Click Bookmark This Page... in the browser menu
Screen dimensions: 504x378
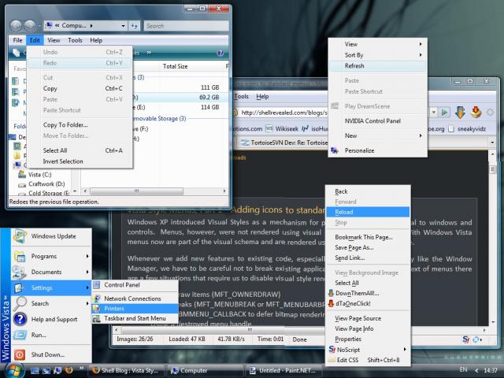(x=368, y=237)
